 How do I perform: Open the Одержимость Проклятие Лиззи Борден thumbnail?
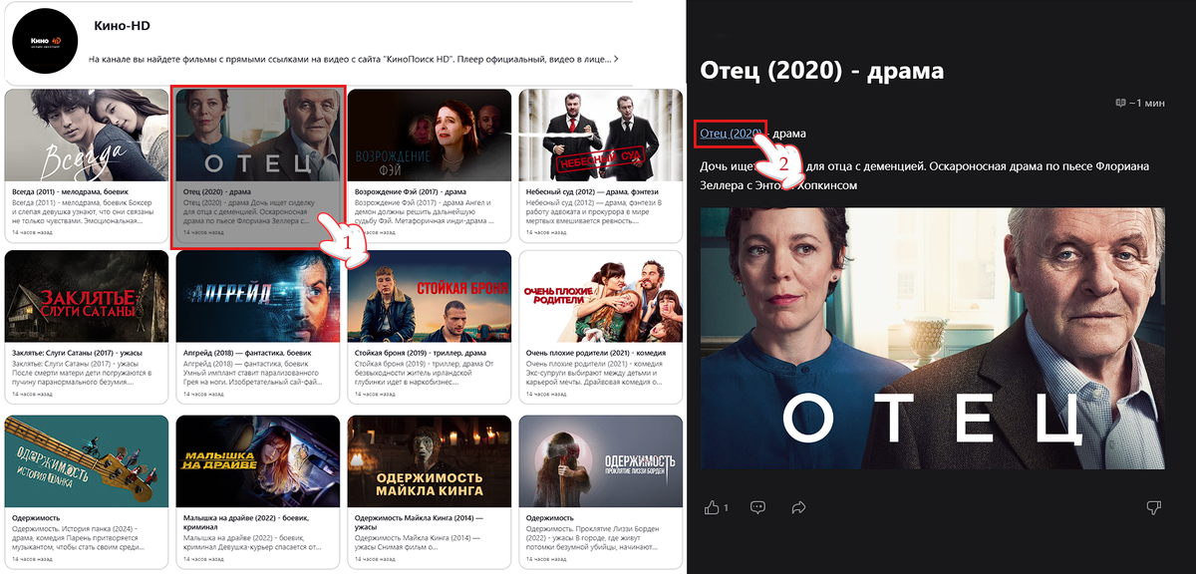click(x=601, y=460)
